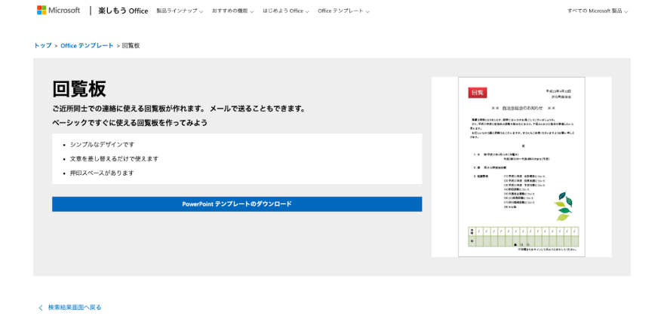Image resolution: width=664 pixels, height=325 pixels.
Task: Click the stamp-space table in the preview
Action: [x=522, y=237]
